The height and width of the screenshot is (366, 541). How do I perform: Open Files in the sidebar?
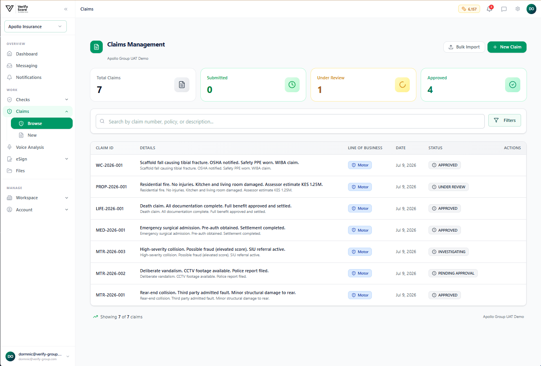coord(38,171)
